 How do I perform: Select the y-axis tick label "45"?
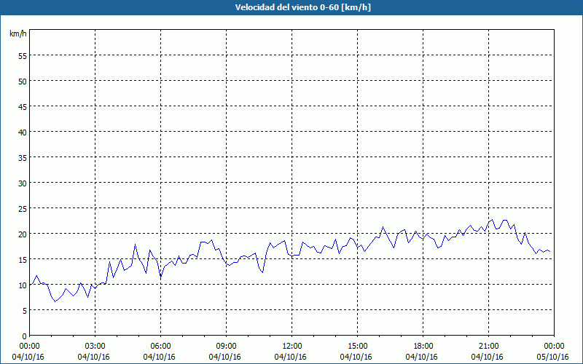click(23, 106)
